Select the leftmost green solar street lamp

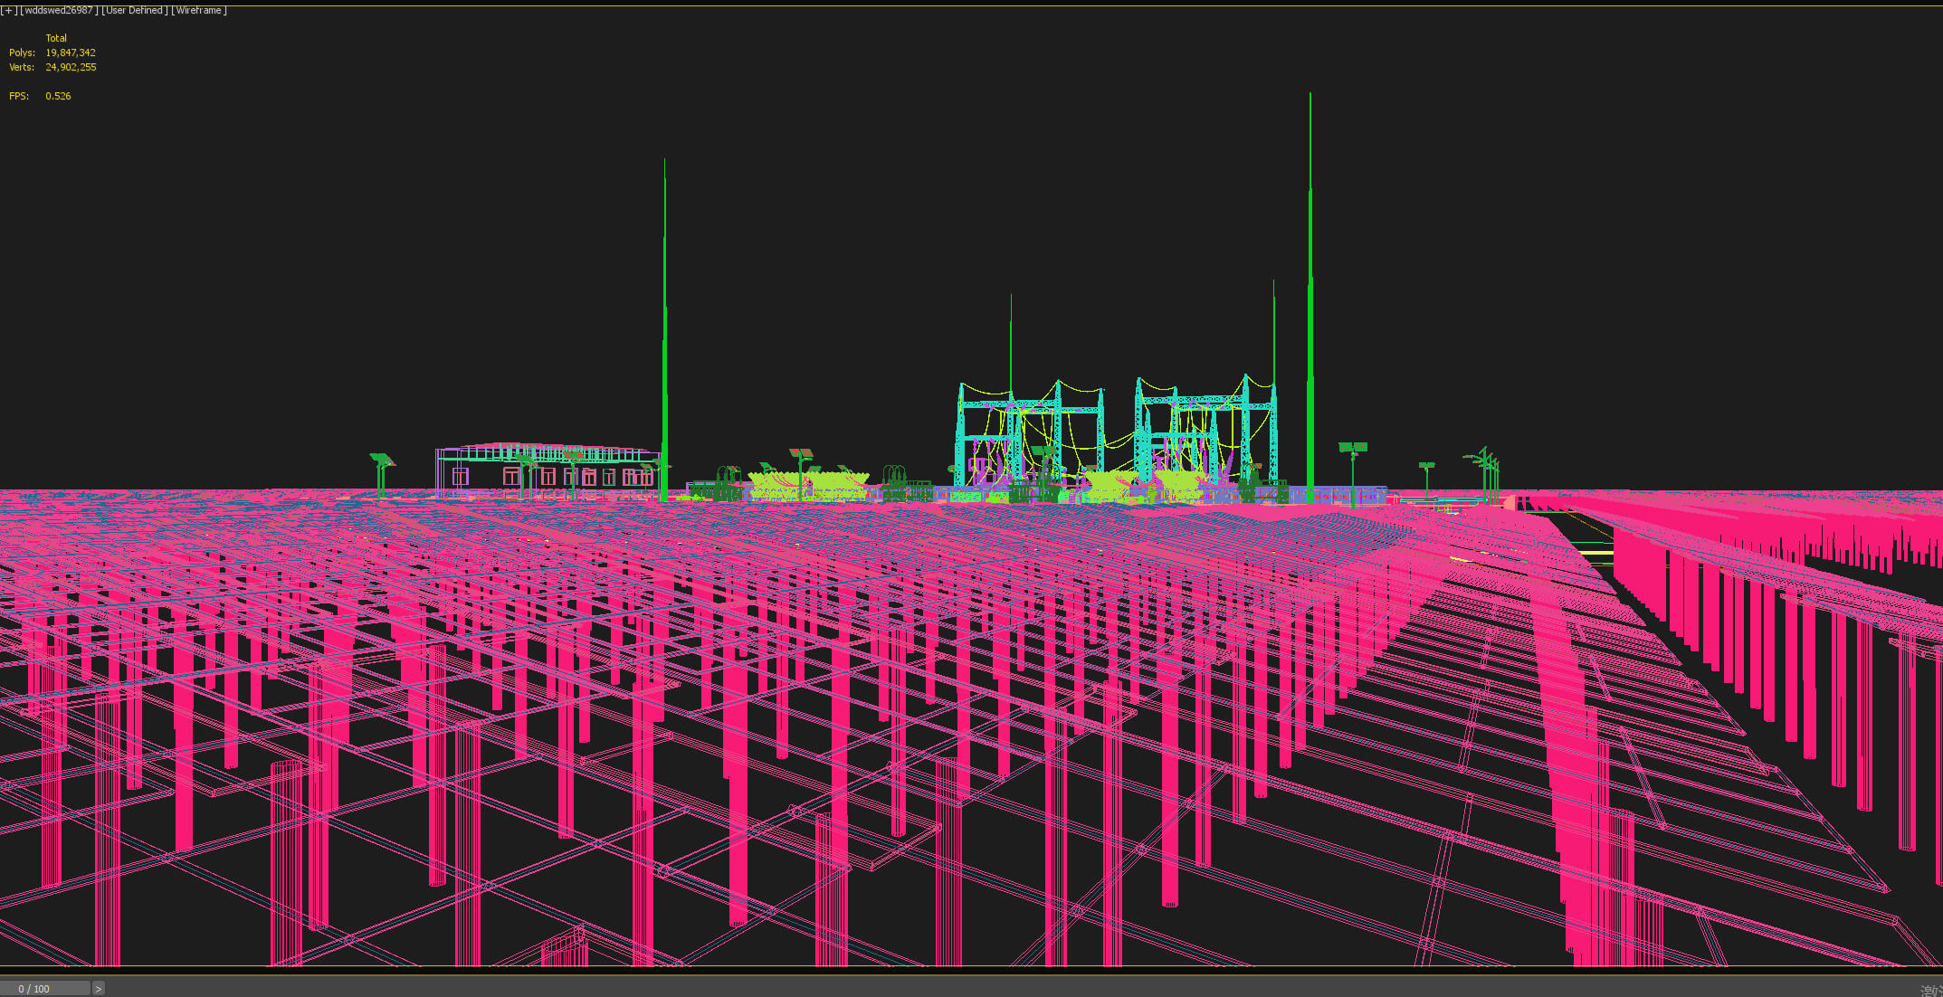pos(382,474)
